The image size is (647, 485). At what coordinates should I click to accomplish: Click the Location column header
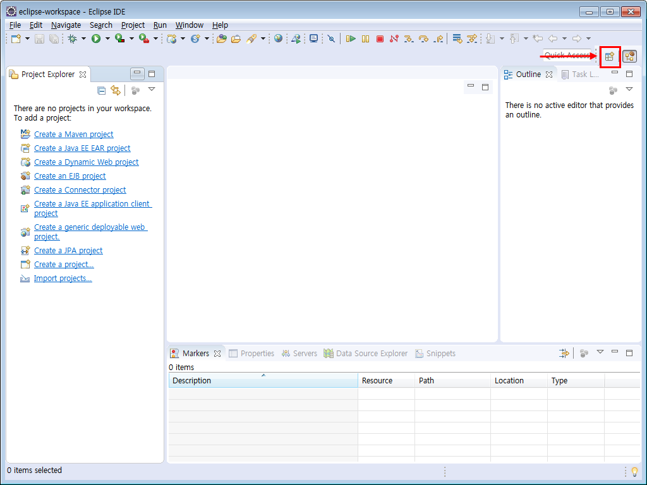[519, 380]
